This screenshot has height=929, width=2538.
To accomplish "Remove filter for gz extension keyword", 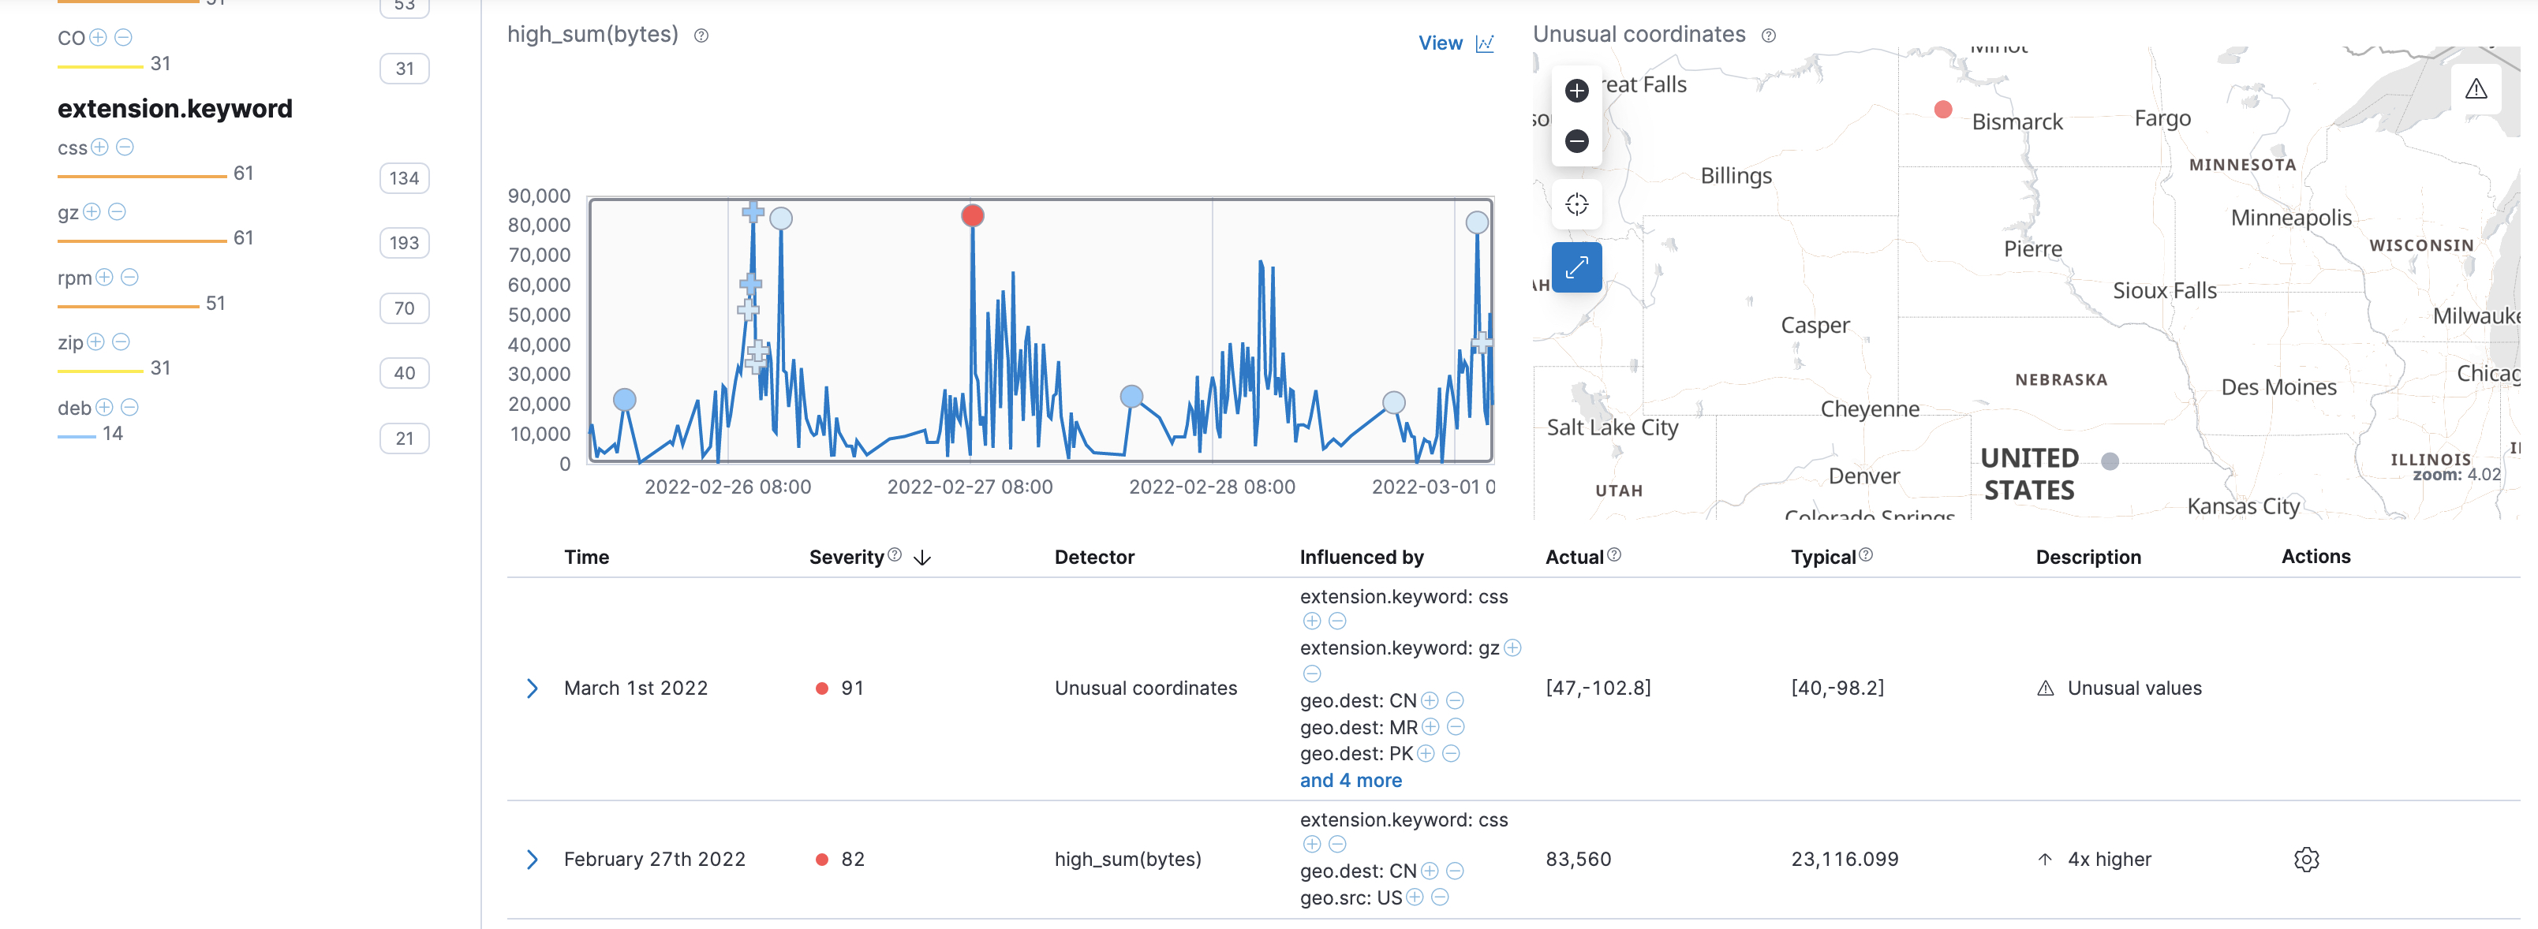I will (118, 211).
